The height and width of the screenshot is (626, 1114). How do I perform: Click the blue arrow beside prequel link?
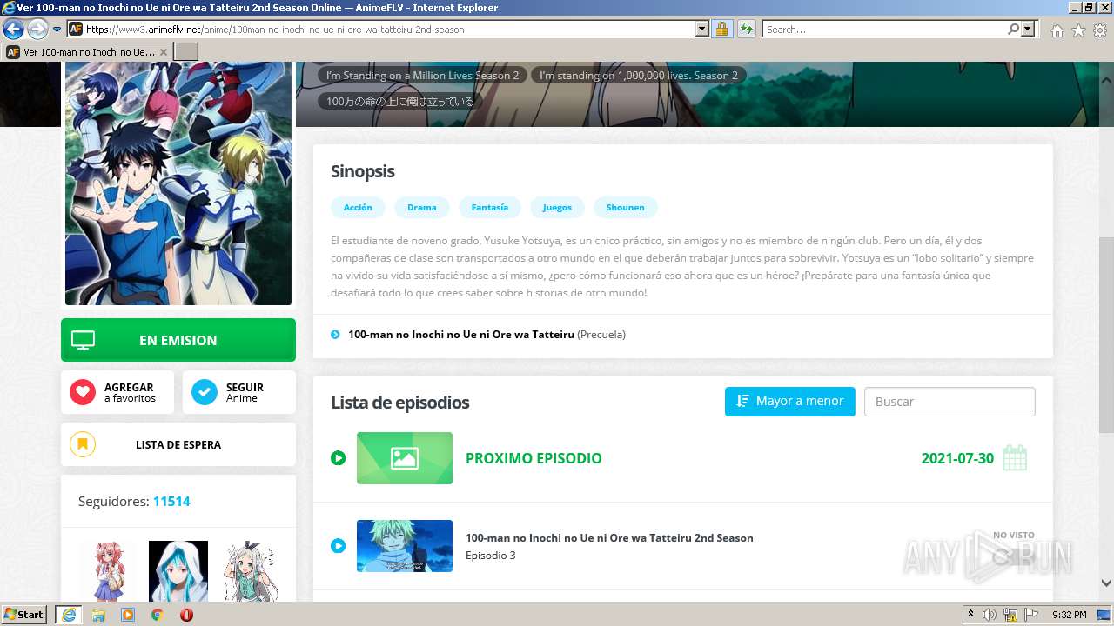pyautogui.click(x=335, y=335)
